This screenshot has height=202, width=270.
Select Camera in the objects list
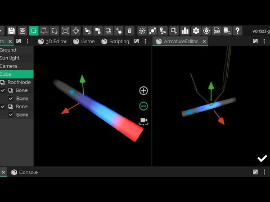17,66
